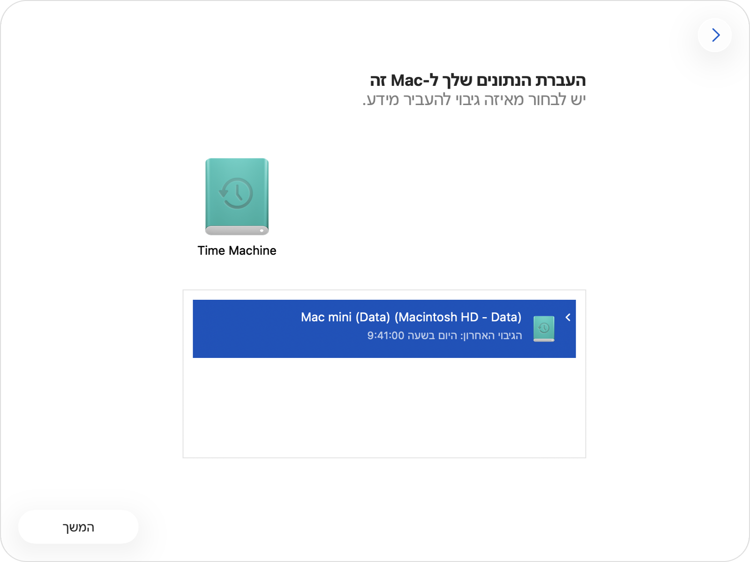Click the small backup disk icon in the row
This screenshot has height=562, width=750.
click(544, 329)
